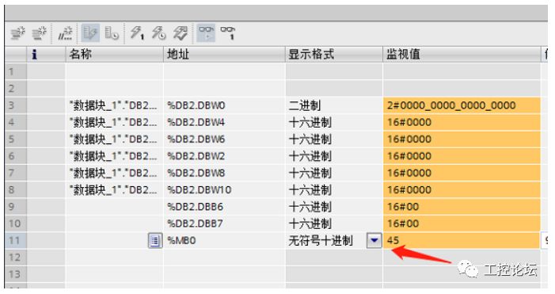Click the %DB2.DBW6 address cell
Viewport: 555px width, 294px height.
pos(224,139)
